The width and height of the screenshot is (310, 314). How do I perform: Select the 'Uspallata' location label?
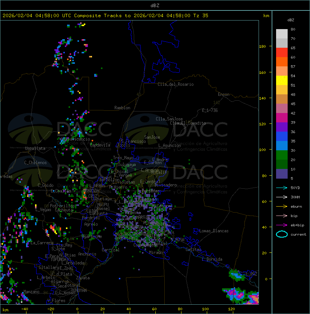pos(35,148)
